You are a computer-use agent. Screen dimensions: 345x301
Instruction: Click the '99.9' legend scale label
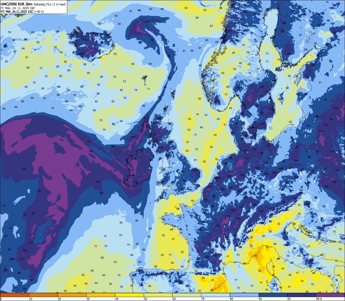point(319,299)
